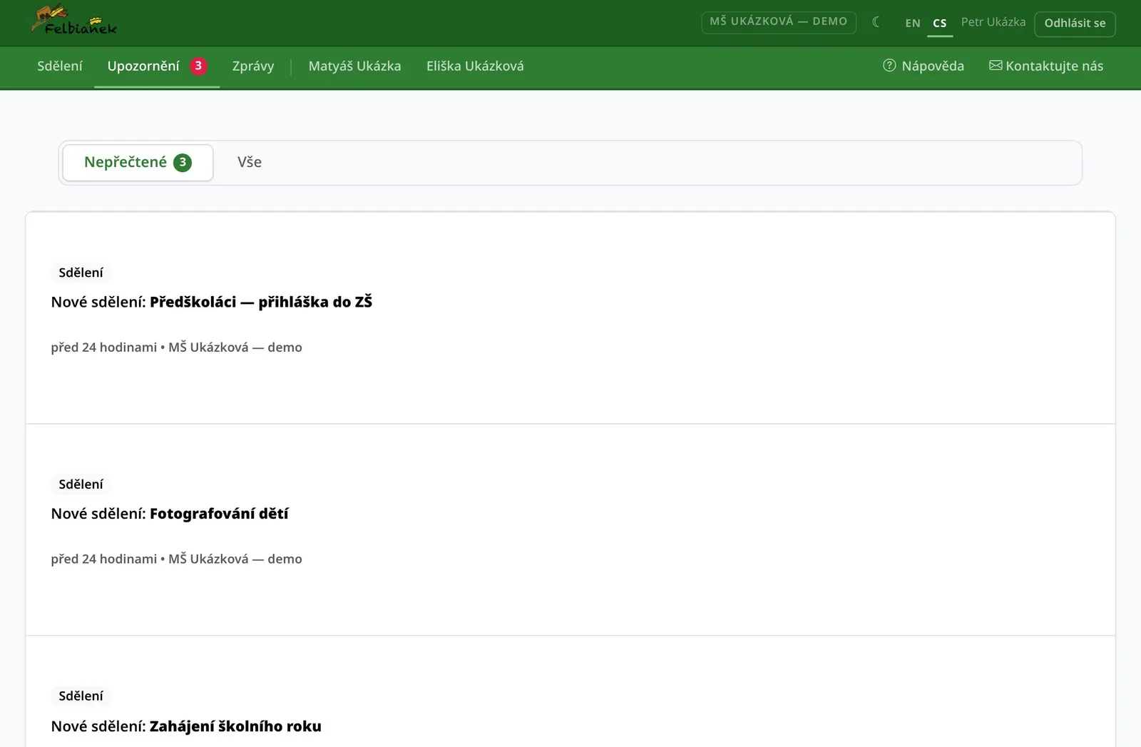This screenshot has width=1141, height=747.
Task: Open Matyáš Ukázka child page
Action: pos(354,66)
